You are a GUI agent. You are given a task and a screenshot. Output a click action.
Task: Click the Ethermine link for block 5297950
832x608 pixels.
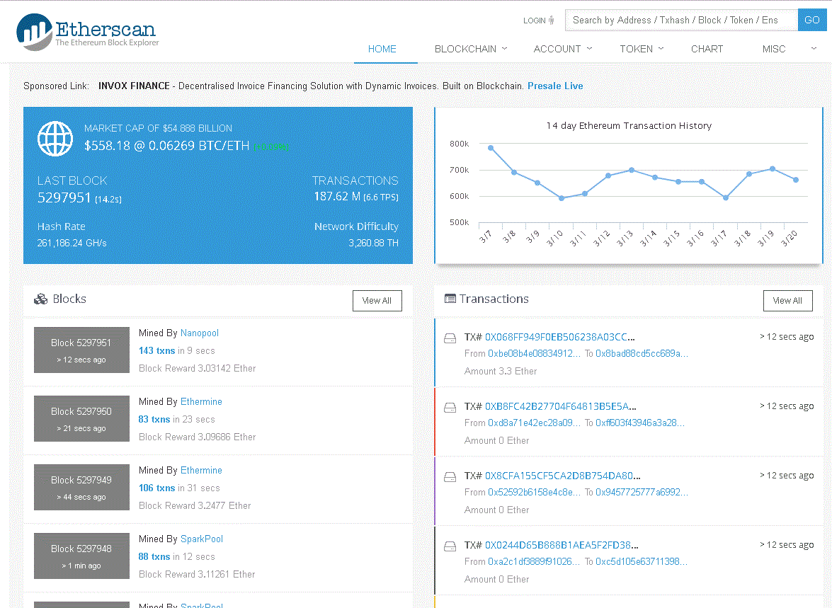[201, 401]
